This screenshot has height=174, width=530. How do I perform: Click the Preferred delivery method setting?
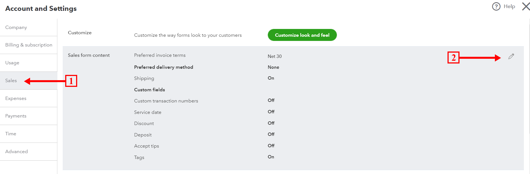pyautogui.click(x=164, y=67)
